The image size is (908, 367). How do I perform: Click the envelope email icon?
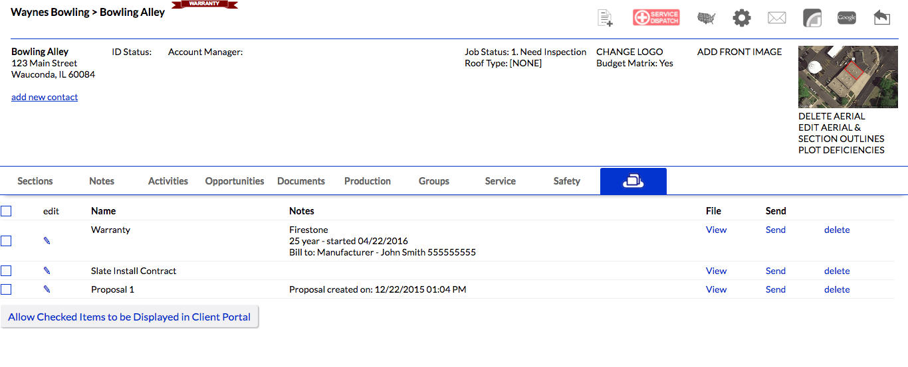(777, 18)
